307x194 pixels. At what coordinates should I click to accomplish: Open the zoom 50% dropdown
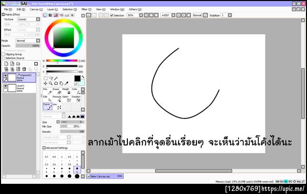click(141, 15)
